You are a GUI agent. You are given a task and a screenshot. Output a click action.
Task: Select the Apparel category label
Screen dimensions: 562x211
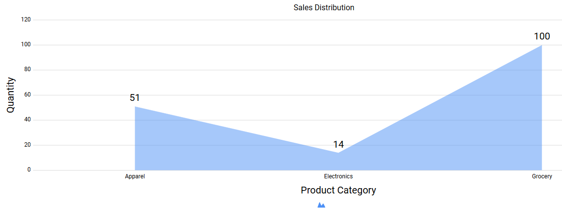pos(135,176)
